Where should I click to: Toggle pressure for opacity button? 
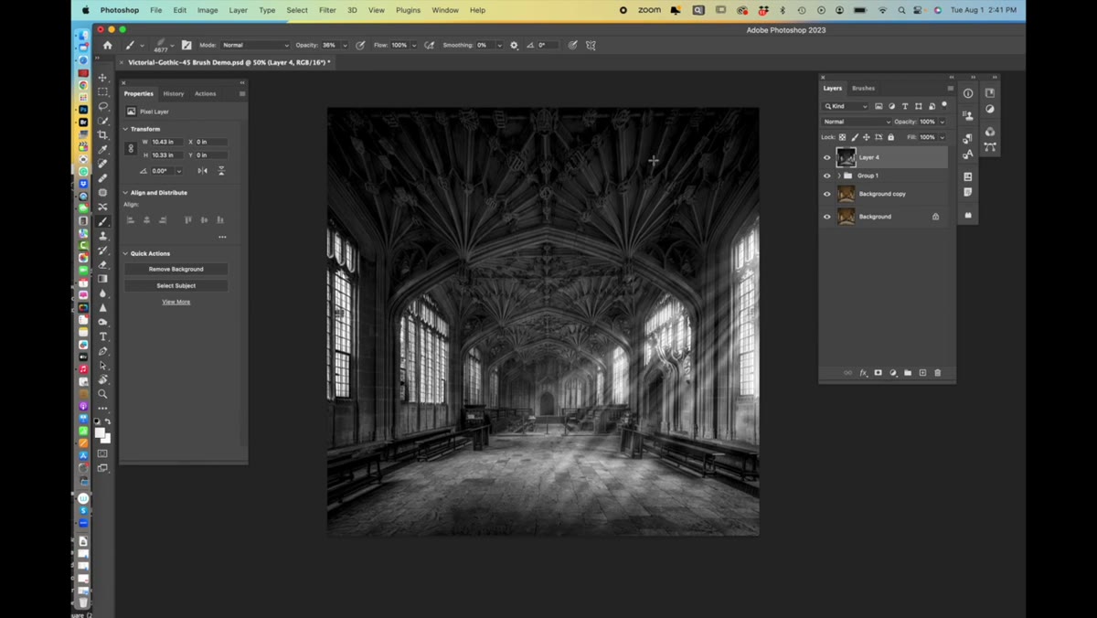(360, 45)
